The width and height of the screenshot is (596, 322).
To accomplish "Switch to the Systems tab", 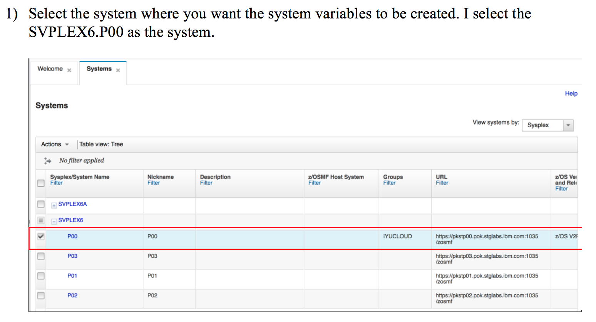I will pyautogui.click(x=99, y=69).
